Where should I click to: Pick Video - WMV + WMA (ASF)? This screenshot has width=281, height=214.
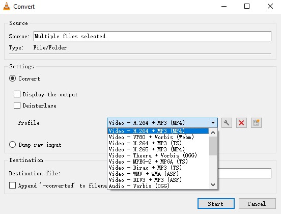coord(158,174)
